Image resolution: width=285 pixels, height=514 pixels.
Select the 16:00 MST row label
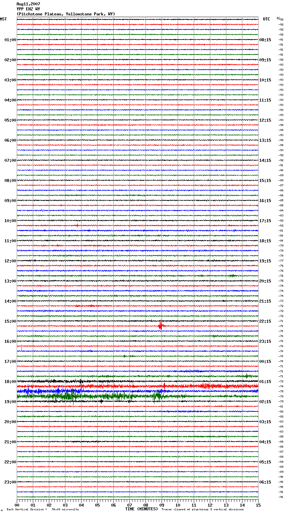point(10,341)
